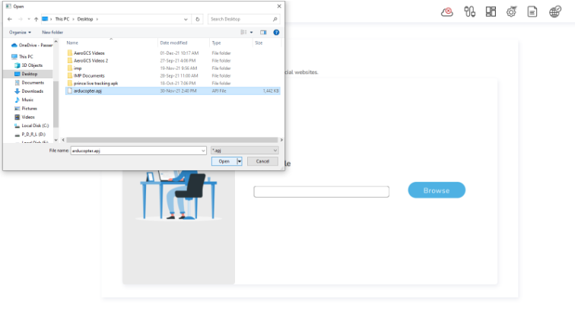Click the Open button
575x324 pixels.
(224, 161)
